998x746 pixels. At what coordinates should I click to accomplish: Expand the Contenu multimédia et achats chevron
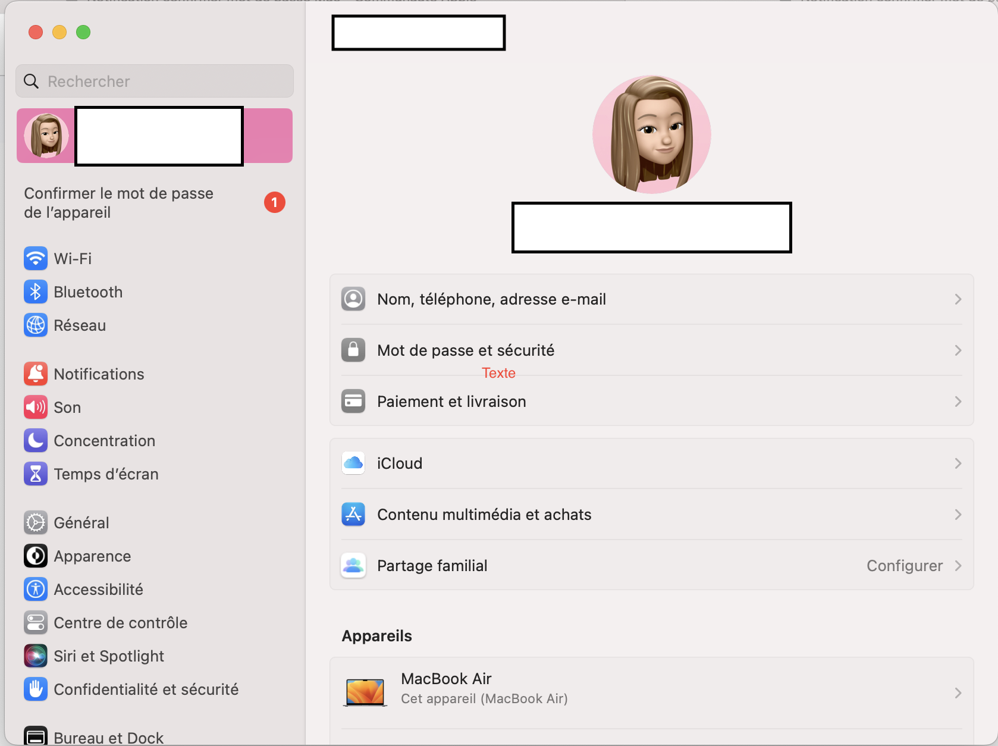point(958,514)
